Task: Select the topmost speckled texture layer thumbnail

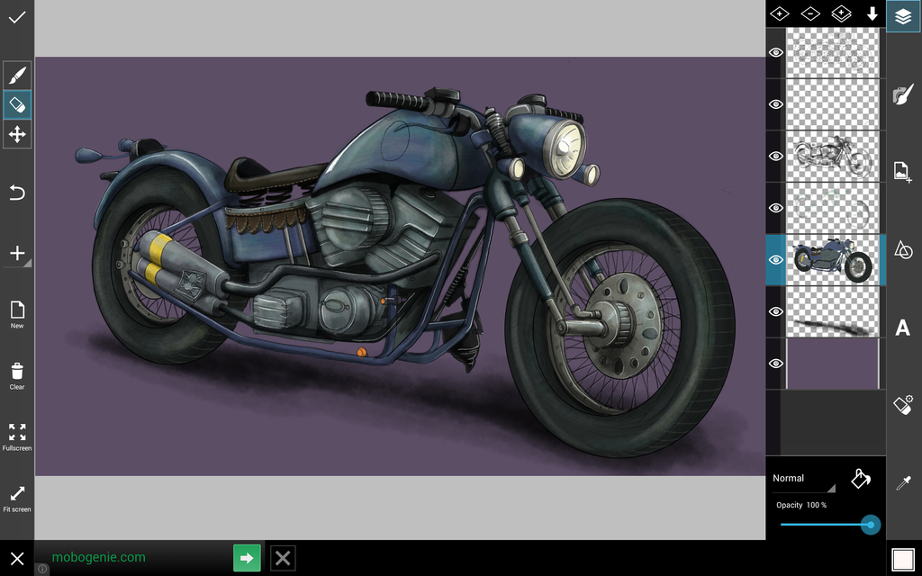Action: pos(833,53)
